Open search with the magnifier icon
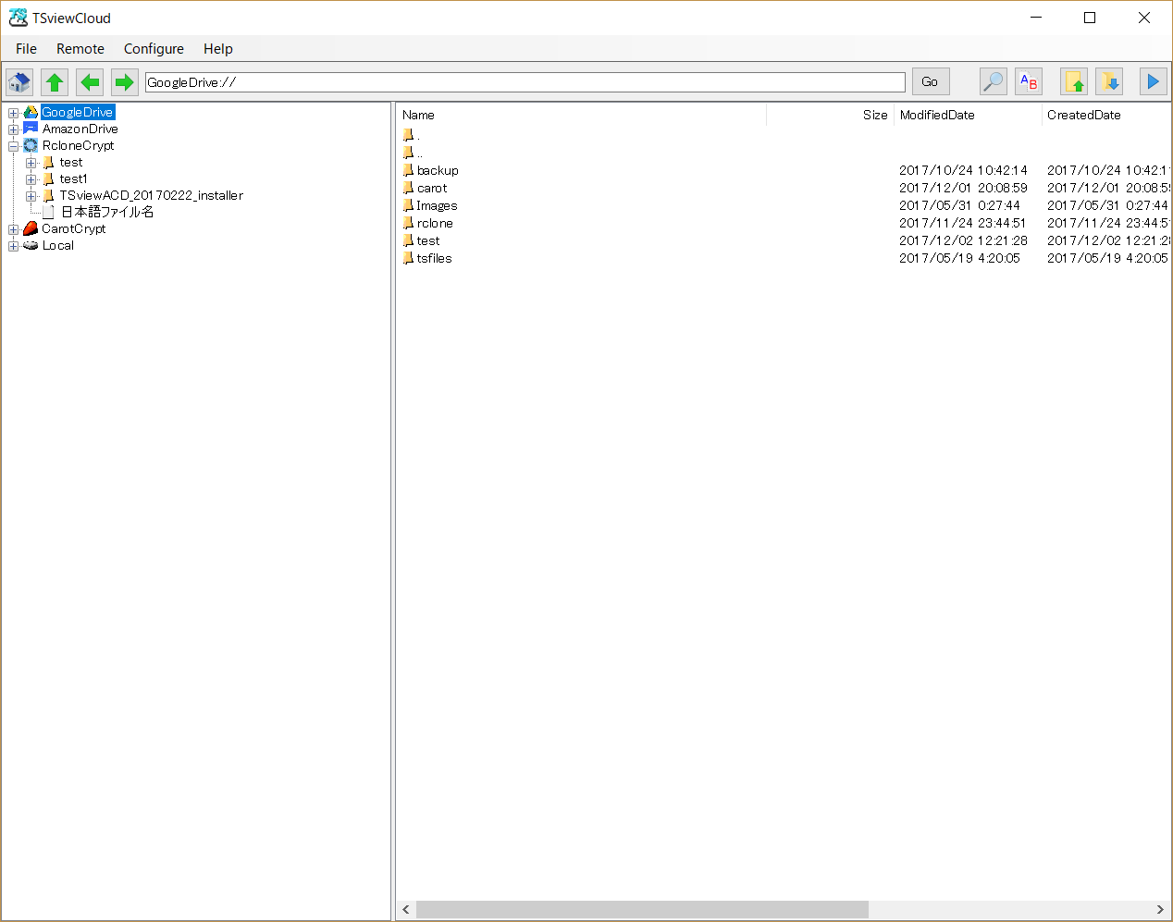Image resolution: width=1173 pixels, height=922 pixels. click(x=993, y=82)
